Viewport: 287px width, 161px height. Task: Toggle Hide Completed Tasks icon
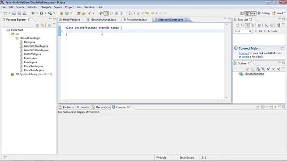coord(266,25)
